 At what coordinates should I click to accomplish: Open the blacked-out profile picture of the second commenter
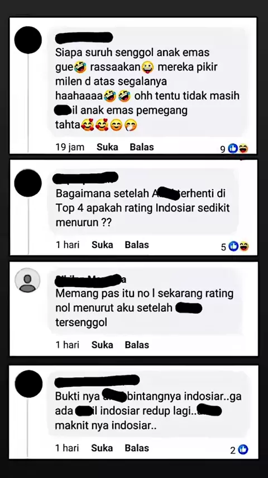28,183
